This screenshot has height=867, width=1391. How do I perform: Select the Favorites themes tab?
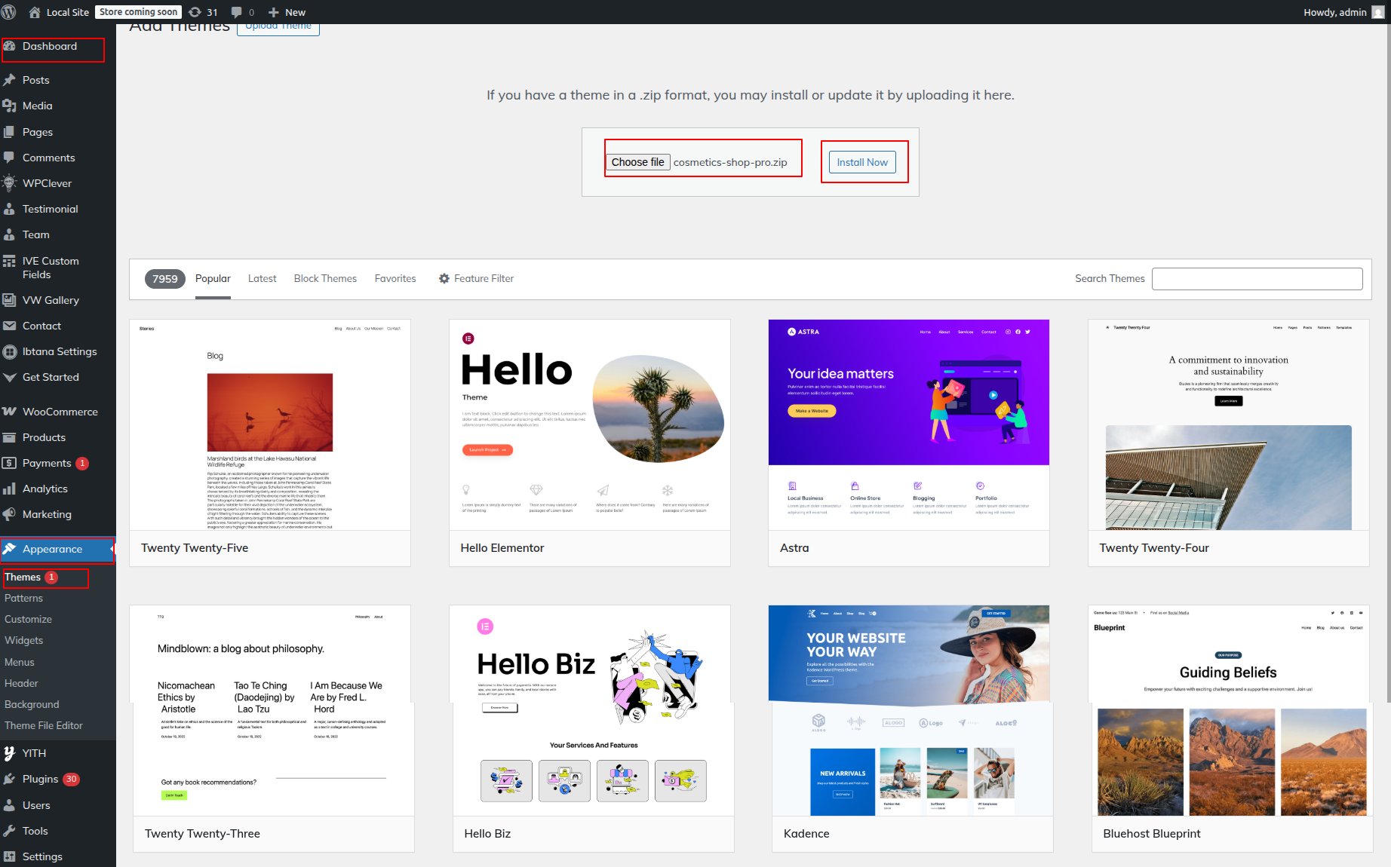pyautogui.click(x=395, y=278)
